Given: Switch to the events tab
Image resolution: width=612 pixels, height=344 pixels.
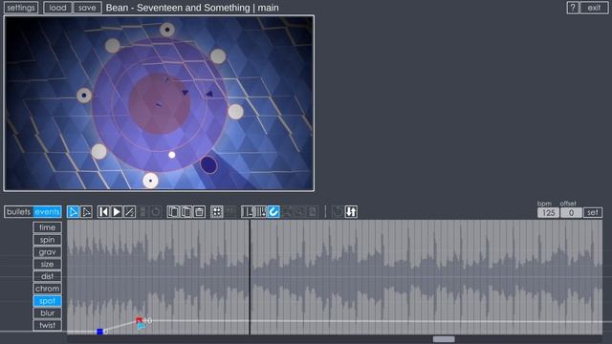Looking at the screenshot, I should tap(47, 212).
